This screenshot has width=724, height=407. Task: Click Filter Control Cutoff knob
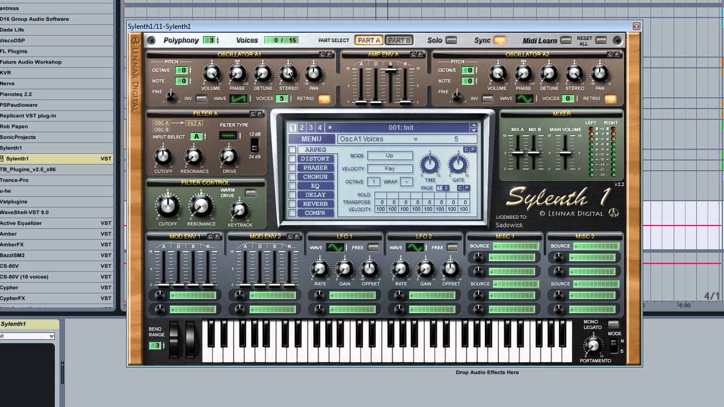click(167, 206)
